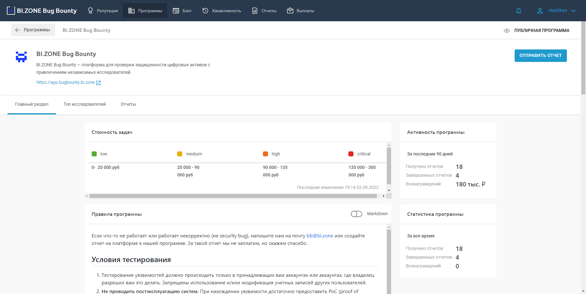Click the external link icon beside app.bugbounty.bi.zone
The height and width of the screenshot is (294, 586).
[x=98, y=83]
